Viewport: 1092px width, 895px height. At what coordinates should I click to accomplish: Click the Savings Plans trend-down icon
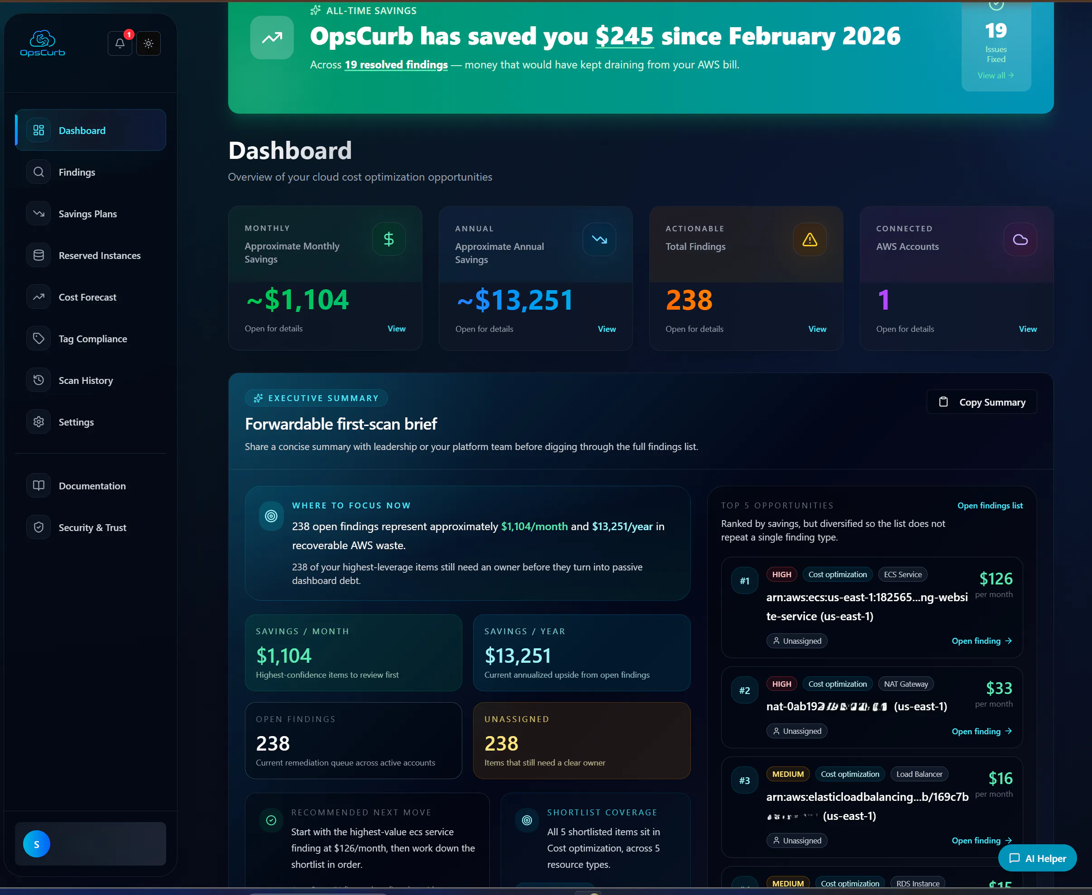[x=38, y=213]
